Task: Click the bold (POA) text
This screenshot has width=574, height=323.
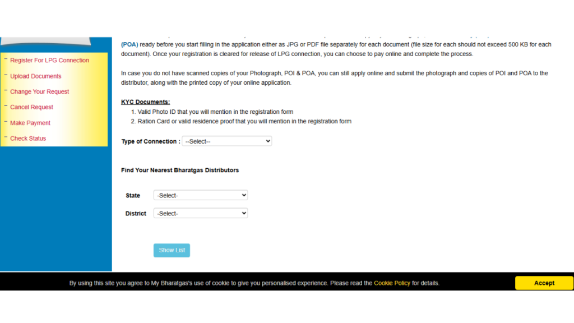Action: point(129,45)
